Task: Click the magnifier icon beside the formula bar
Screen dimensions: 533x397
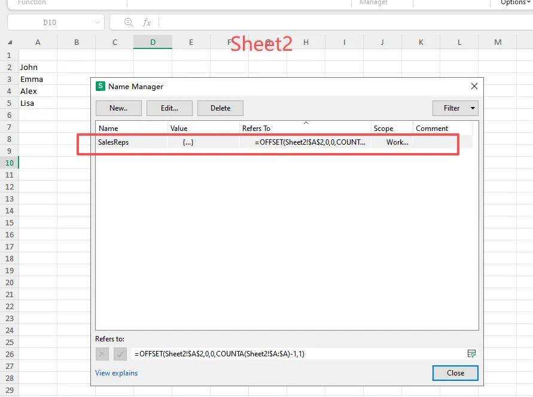Action: tap(127, 22)
